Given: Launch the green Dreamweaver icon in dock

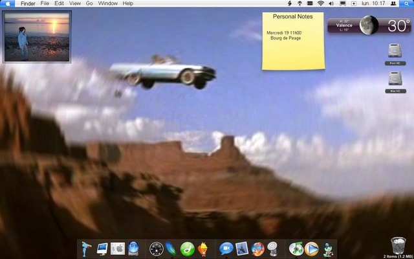Looking at the screenshot, I should pyautogui.click(x=187, y=249).
